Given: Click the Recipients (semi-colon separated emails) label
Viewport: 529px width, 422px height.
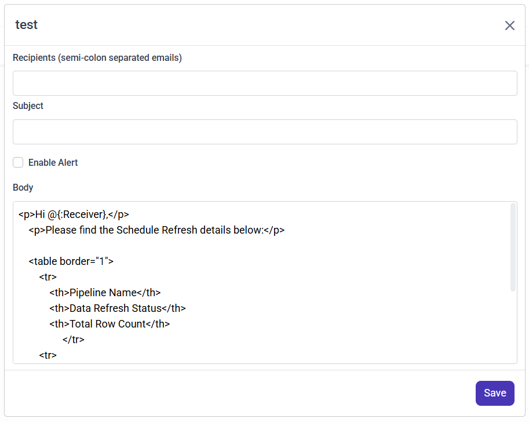Looking at the screenshot, I should point(97,58).
